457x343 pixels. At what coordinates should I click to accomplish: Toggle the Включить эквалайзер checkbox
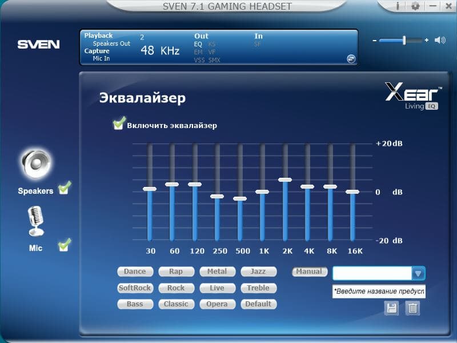pyautogui.click(x=119, y=123)
